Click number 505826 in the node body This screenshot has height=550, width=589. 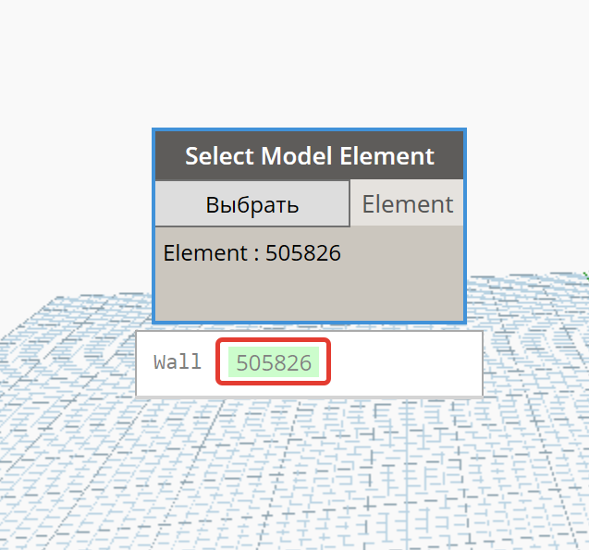(x=303, y=252)
